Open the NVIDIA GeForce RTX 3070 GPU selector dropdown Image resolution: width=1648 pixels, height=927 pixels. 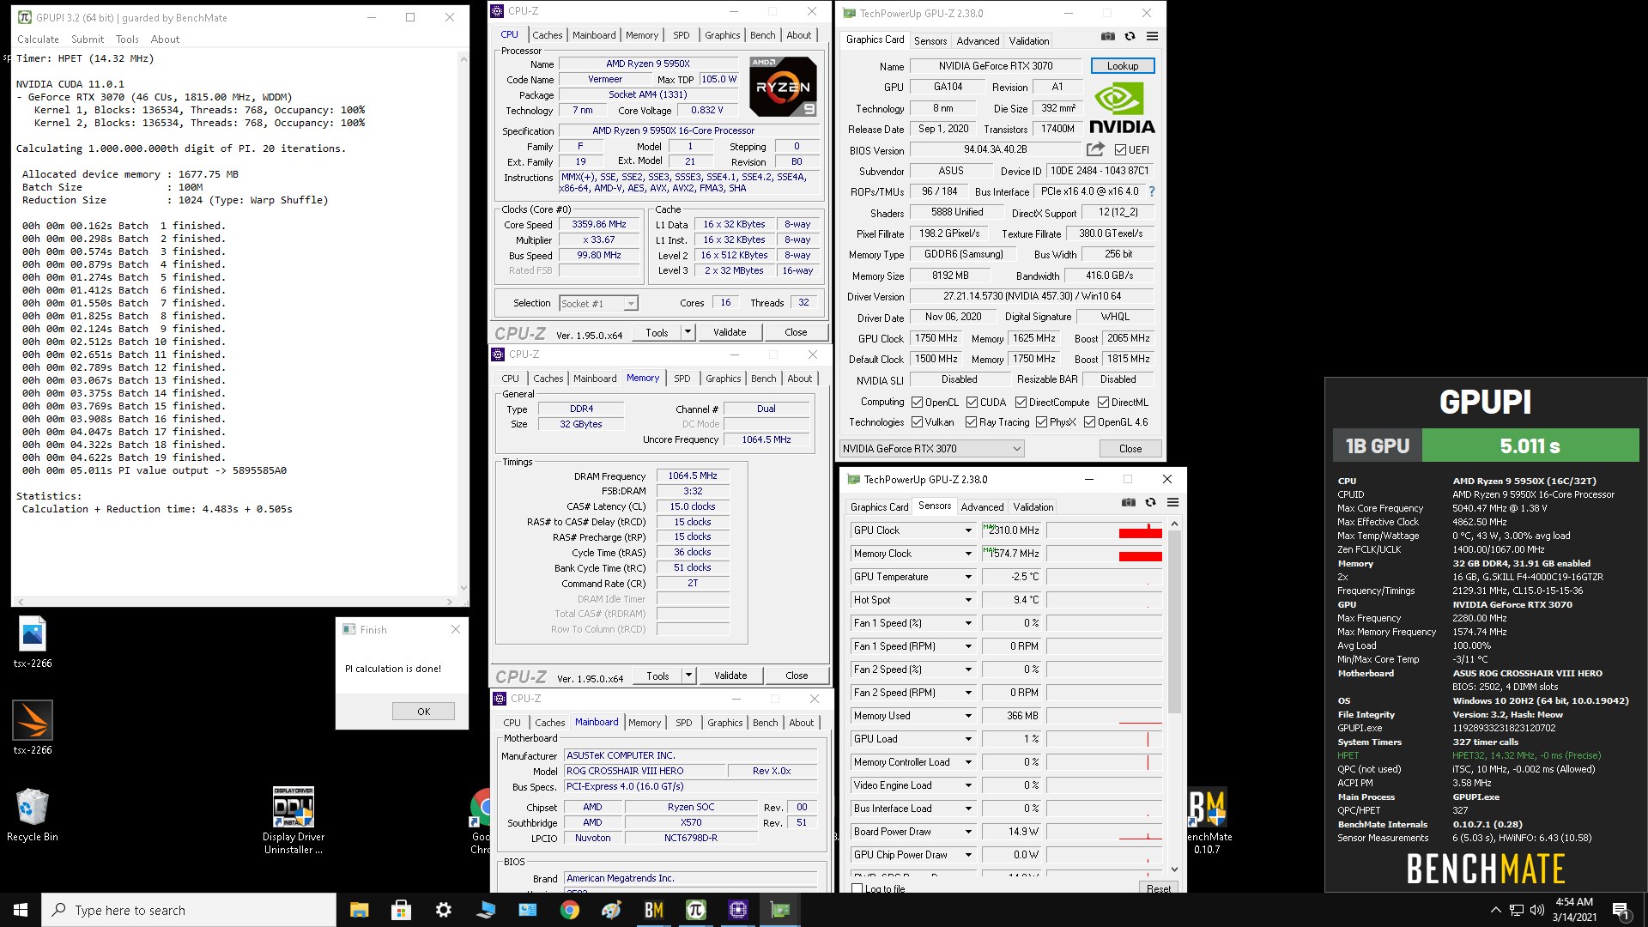[x=931, y=448]
